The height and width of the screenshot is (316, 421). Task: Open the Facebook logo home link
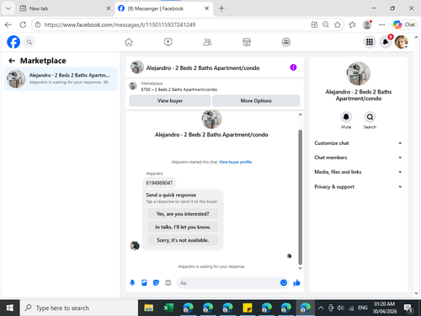pos(13,42)
